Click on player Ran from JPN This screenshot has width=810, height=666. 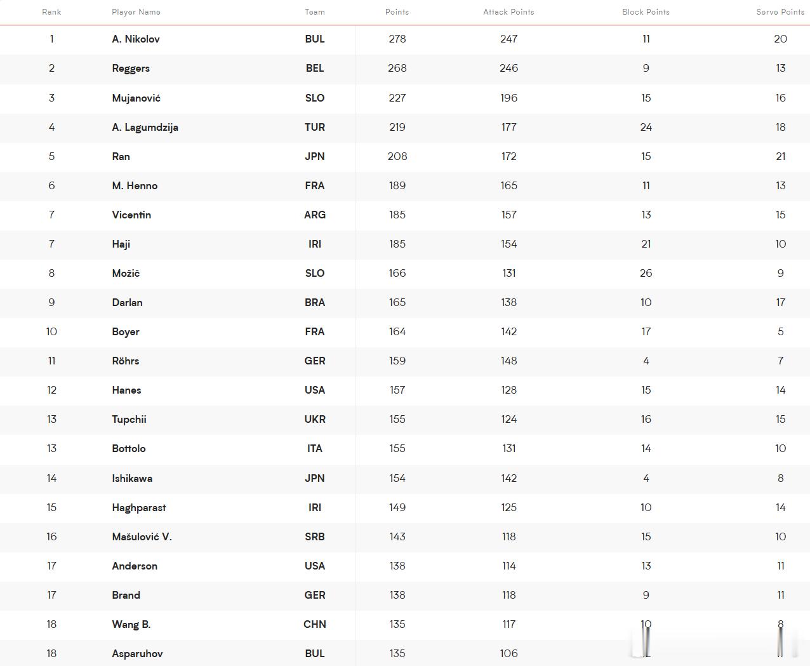point(121,156)
